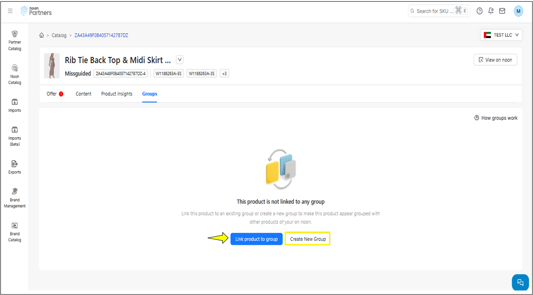This screenshot has height=295, width=533.
Task: Open Brand Catalog in sidebar
Action: [15, 231]
